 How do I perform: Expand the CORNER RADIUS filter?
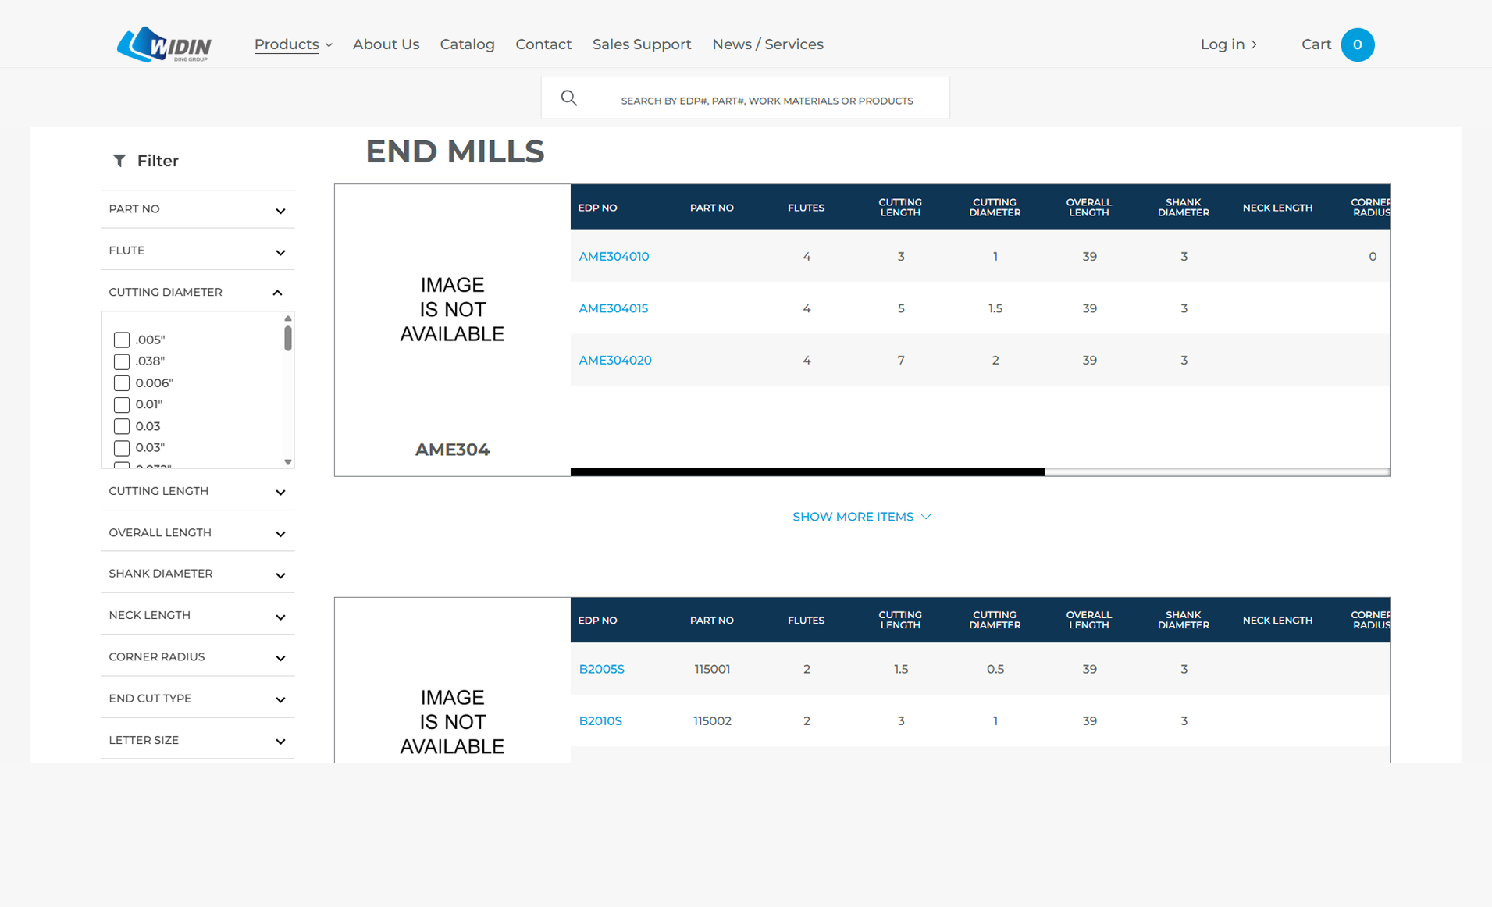pyautogui.click(x=198, y=656)
